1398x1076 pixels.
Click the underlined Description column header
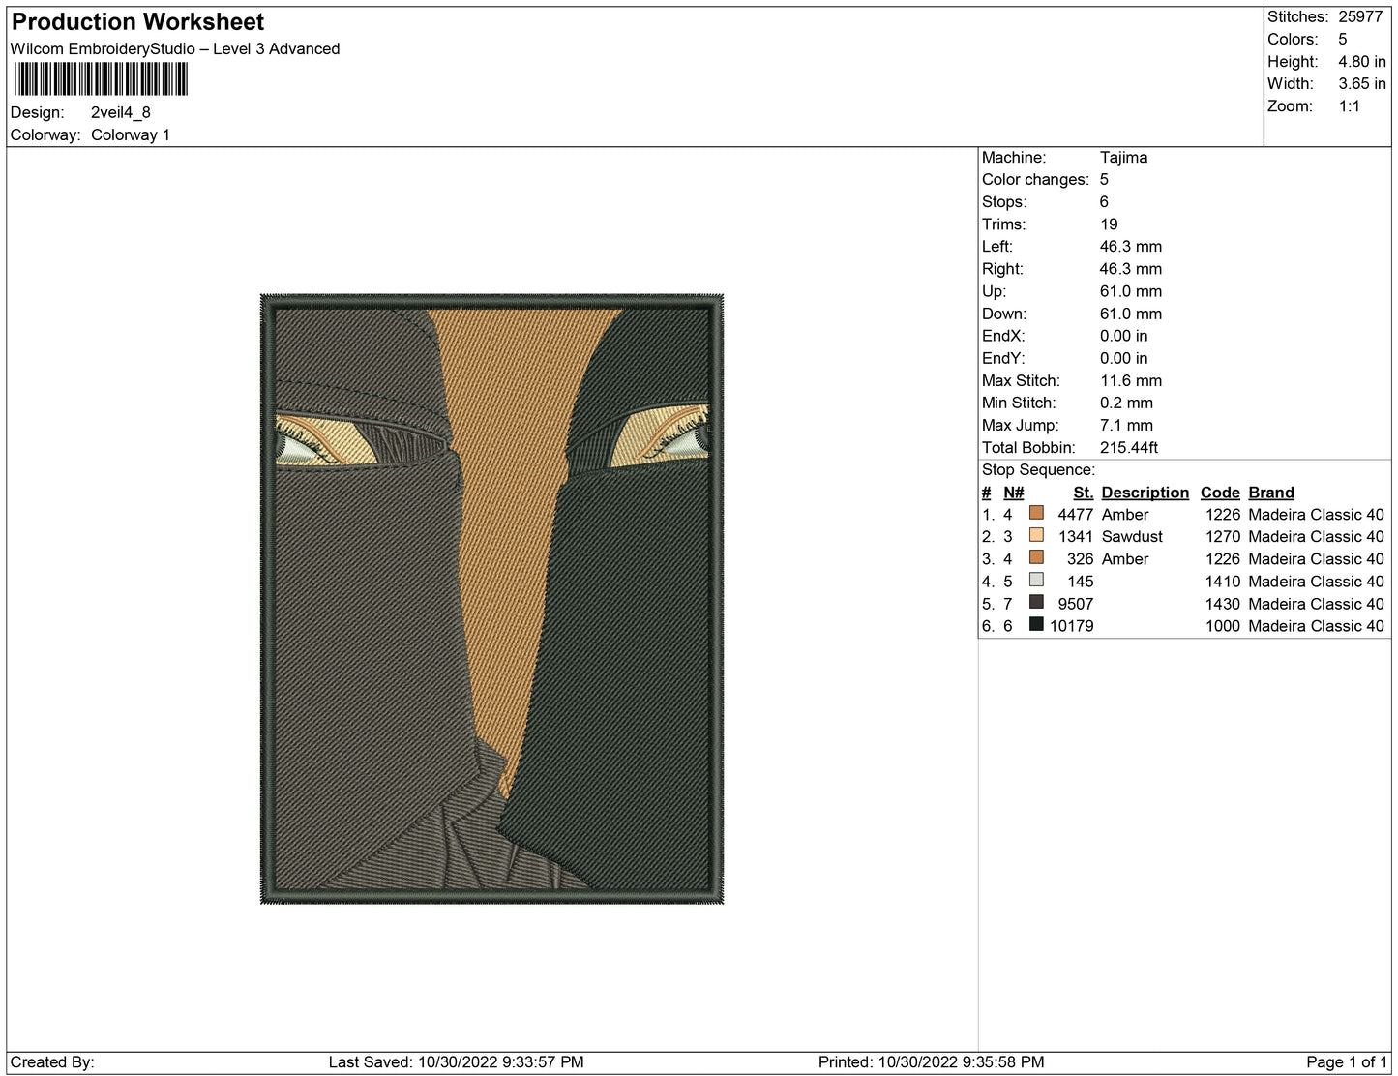[x=1145, y=493]
